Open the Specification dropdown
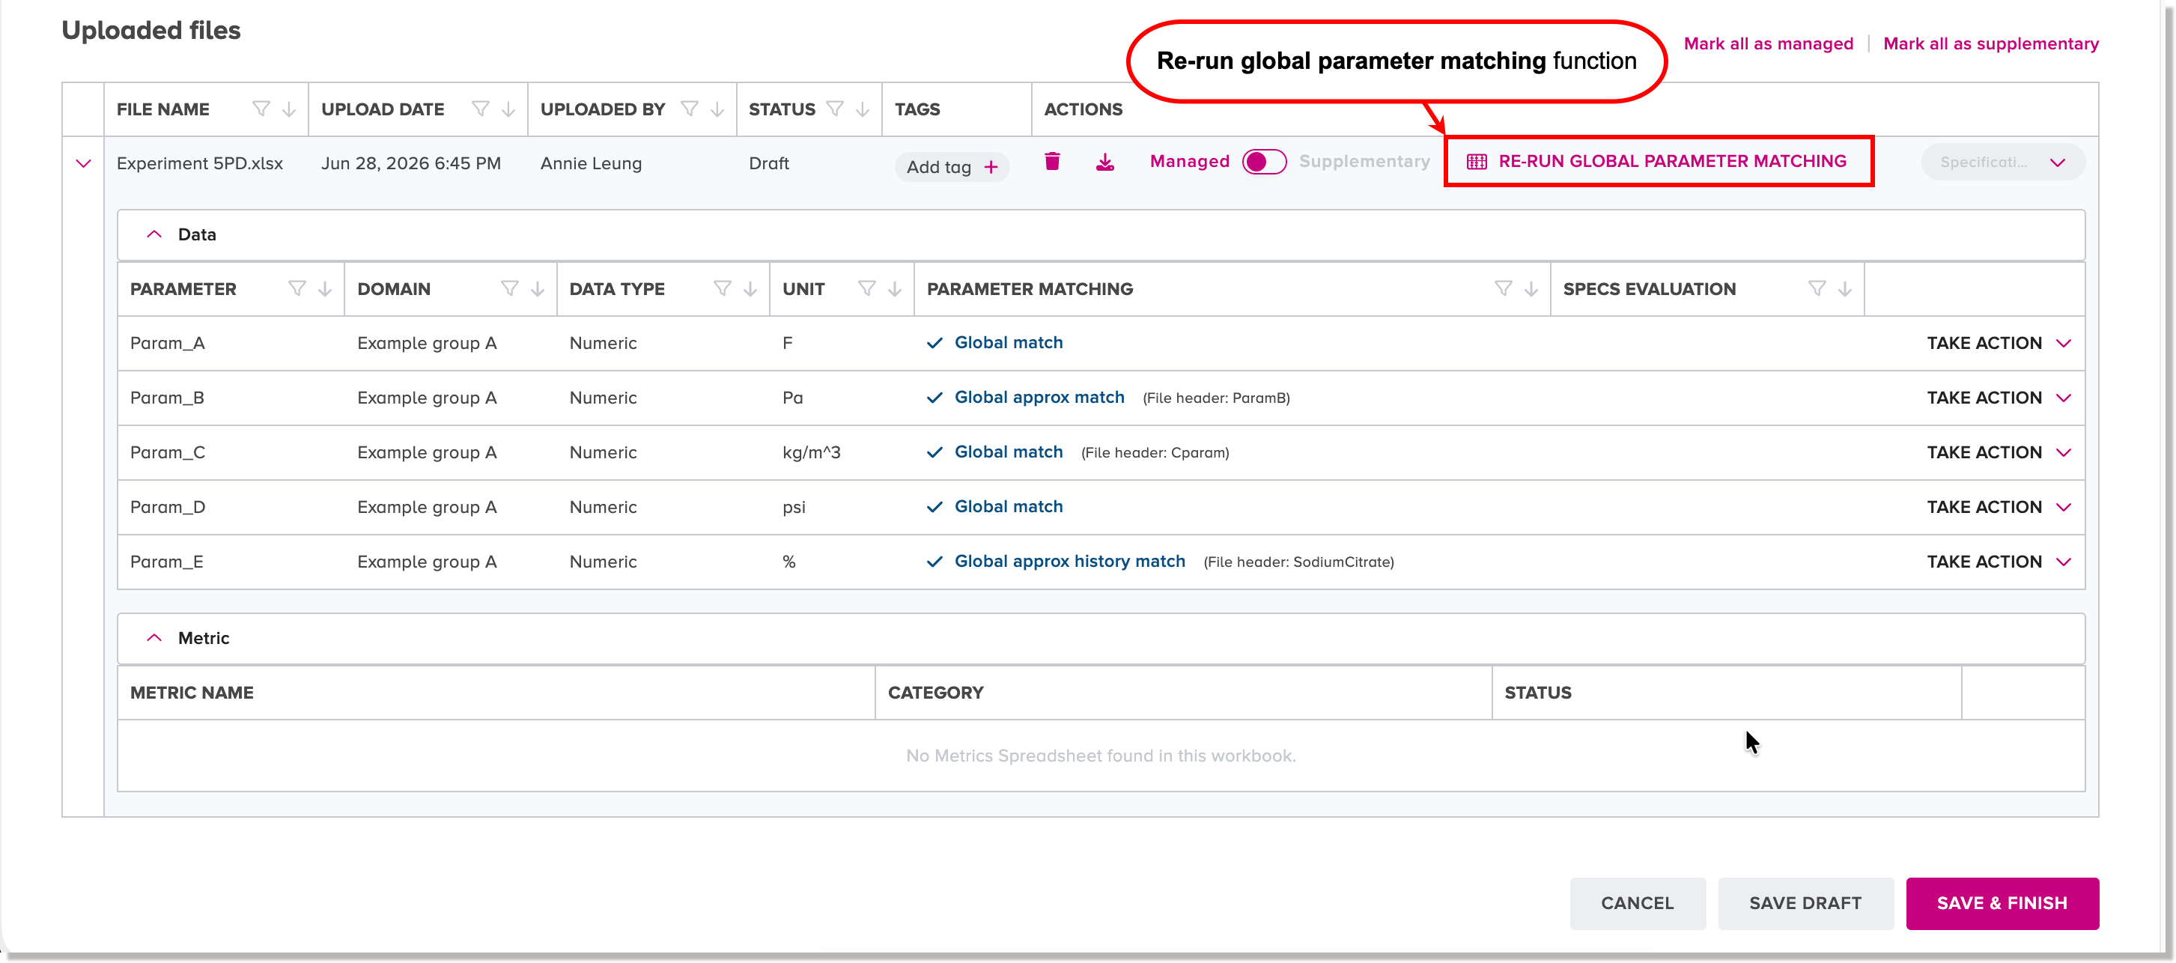 [x=2003, y=161]
